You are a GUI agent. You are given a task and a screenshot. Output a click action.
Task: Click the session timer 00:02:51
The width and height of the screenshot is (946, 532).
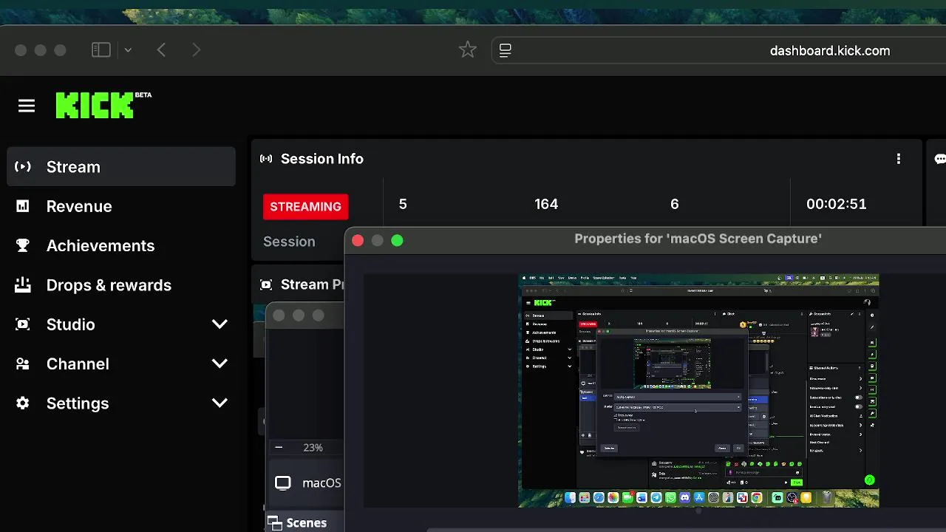pyautogui.click(x=836, y=204)
